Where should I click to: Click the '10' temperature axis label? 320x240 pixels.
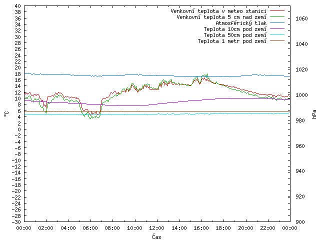(x=18, y=98)
